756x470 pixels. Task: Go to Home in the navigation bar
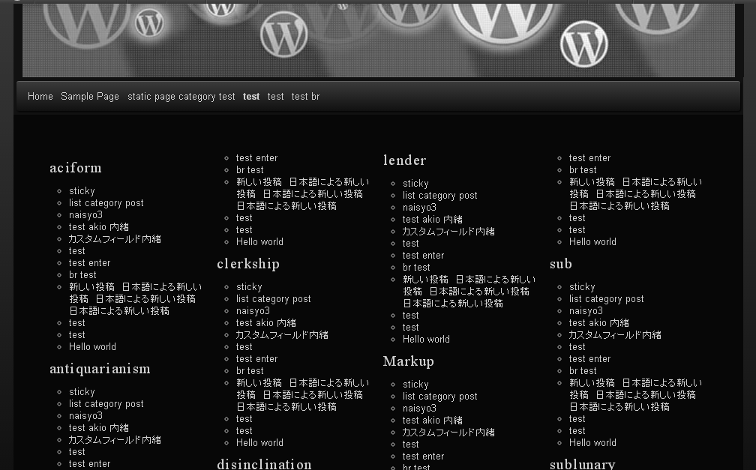(40, 97)
